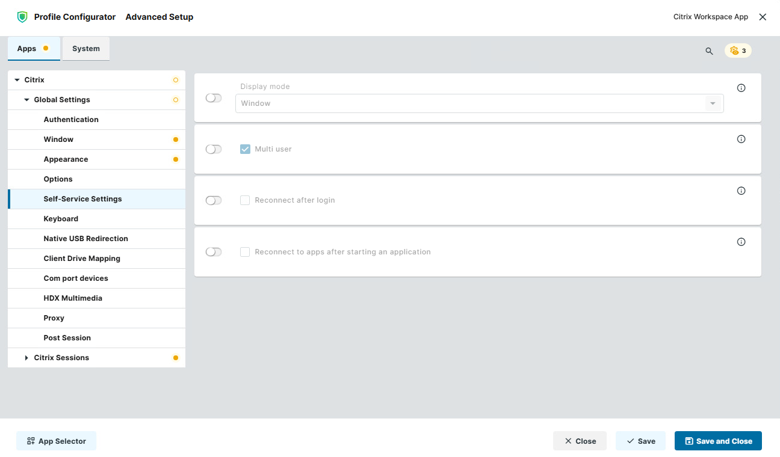780x457 pixels.
Task: Open Com port devices settings
Action: [96, 278]
